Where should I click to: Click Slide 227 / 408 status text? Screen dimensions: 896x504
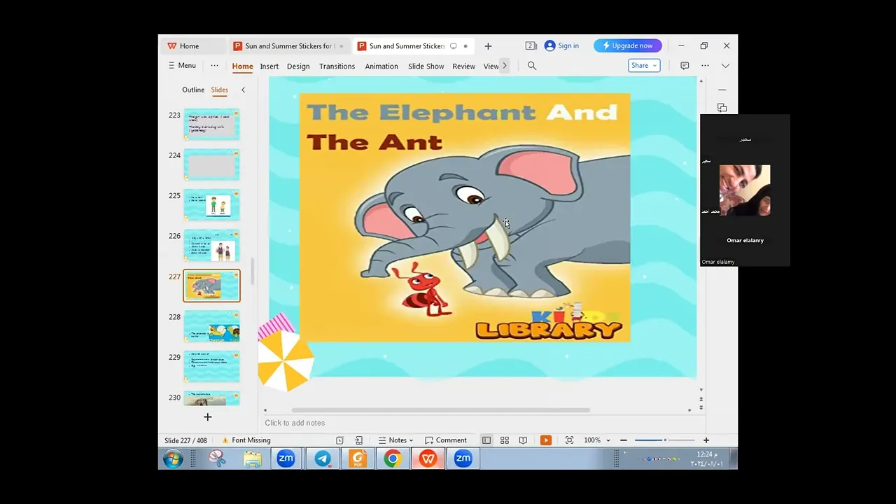coord(185,440)
